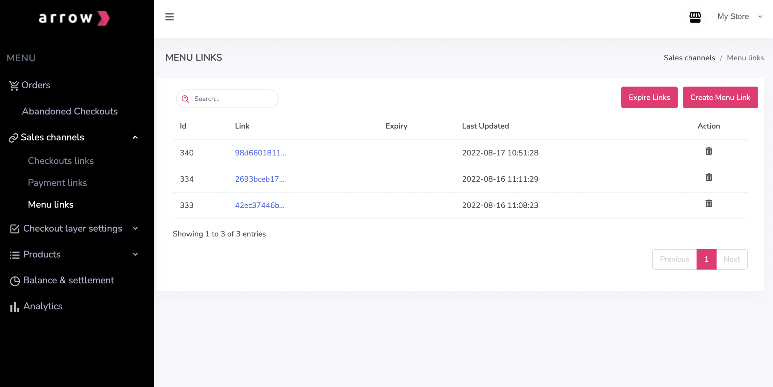Viewport: 773px width, 387px height.
Task: Click the search magnifier icon
Action: (x=185, y=99)
